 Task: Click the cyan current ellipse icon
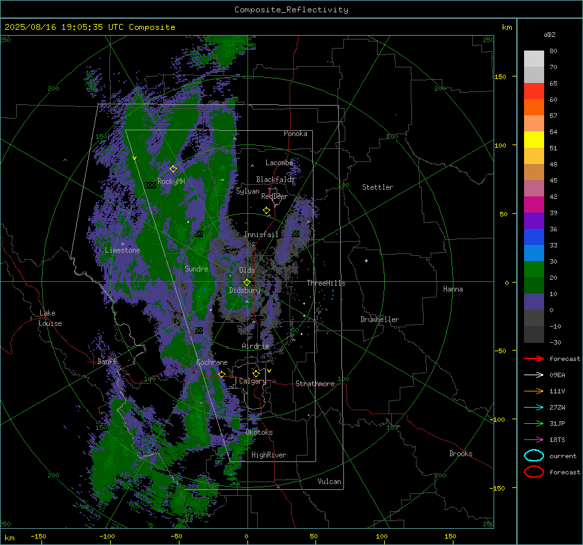point(534,456)
